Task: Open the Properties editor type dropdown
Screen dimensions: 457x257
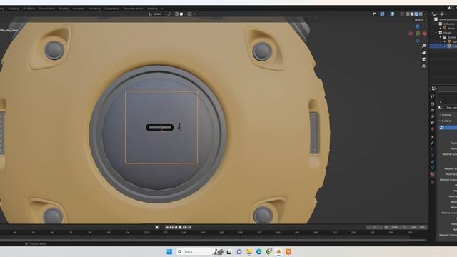Action: (x=434, y=89)
